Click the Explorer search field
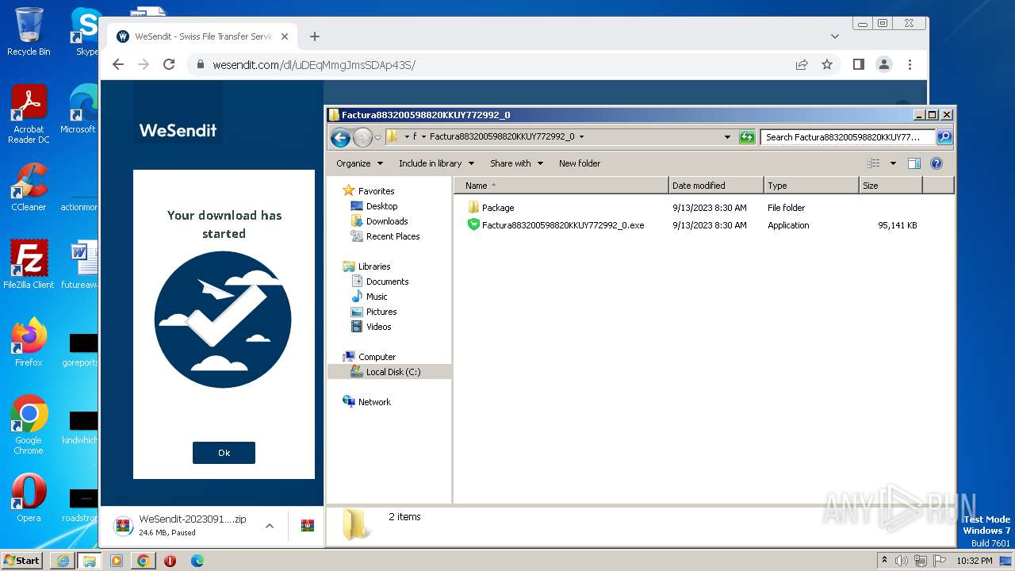This screenshot has width=1015, height=571. coord(848,137)
